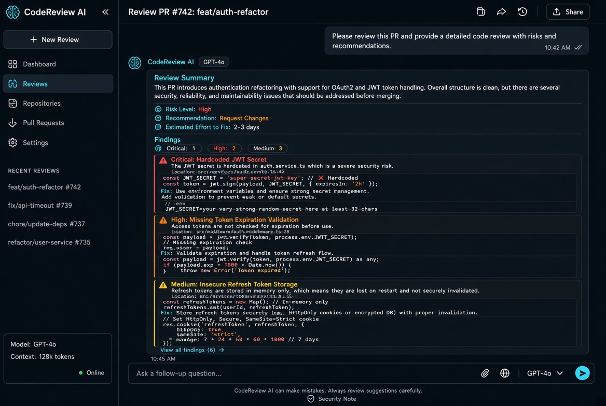Click the yellow Medium warning triangle icon
The width and height of the screenshot is (606, 406).
point(163,285)
